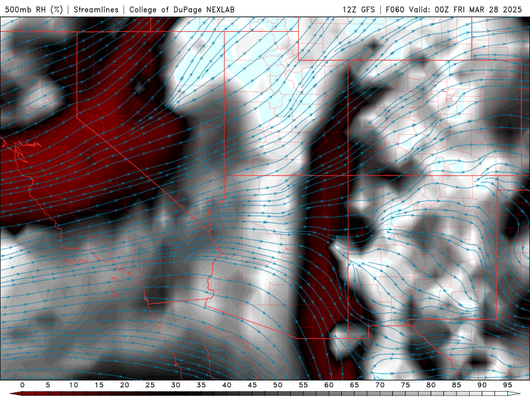Click the 30 value on color scale
Screen dimensions: 530x397
[x=176, y=385]
